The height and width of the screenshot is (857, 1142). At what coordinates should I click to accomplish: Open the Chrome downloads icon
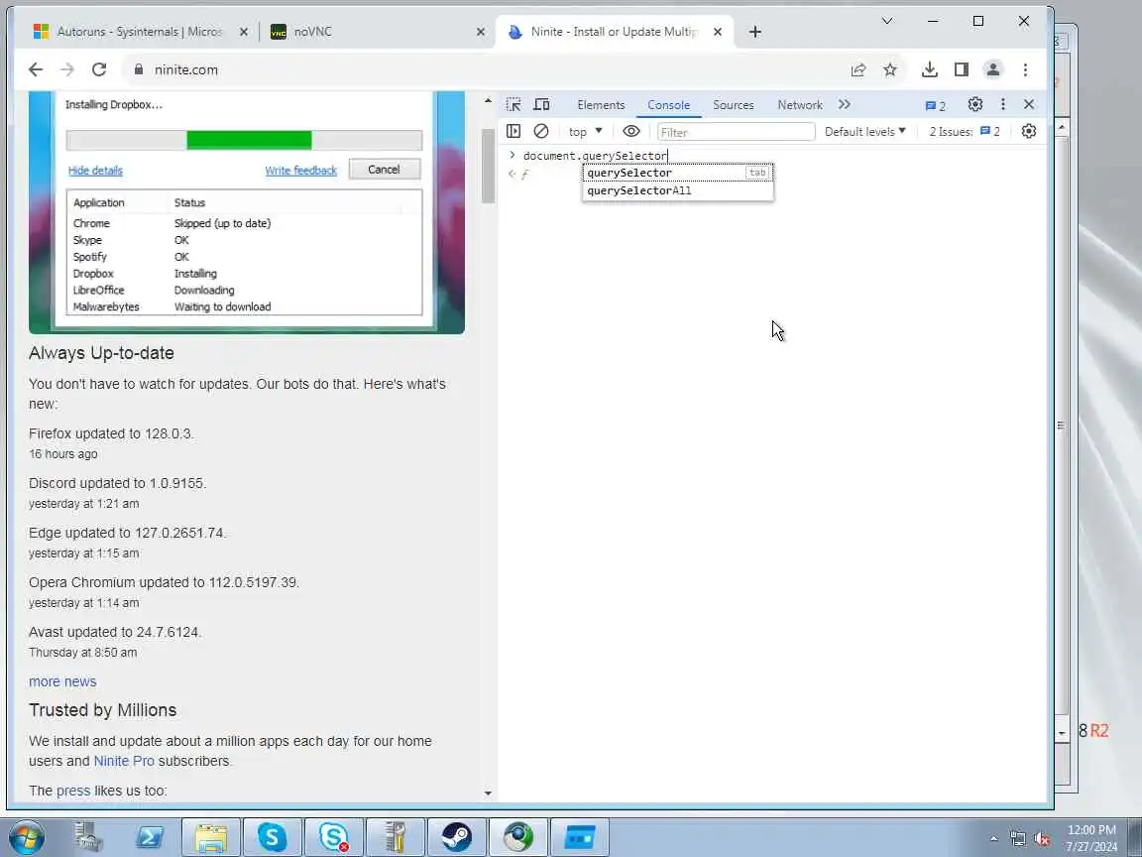(x=929, y=70)
